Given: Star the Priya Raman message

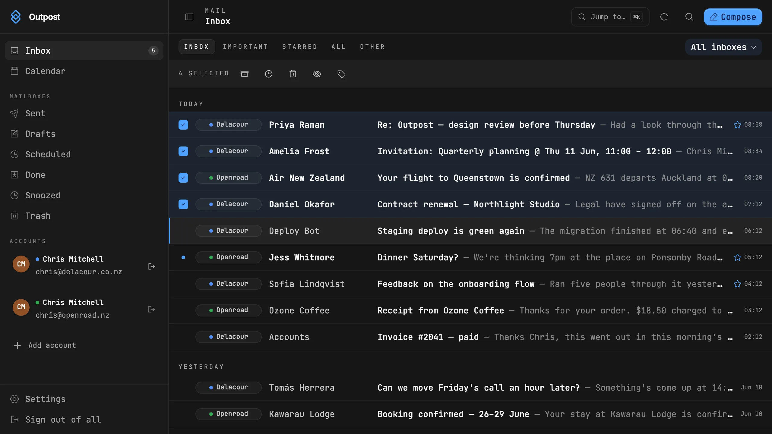Looking at the screenshot, I should 737,125.
